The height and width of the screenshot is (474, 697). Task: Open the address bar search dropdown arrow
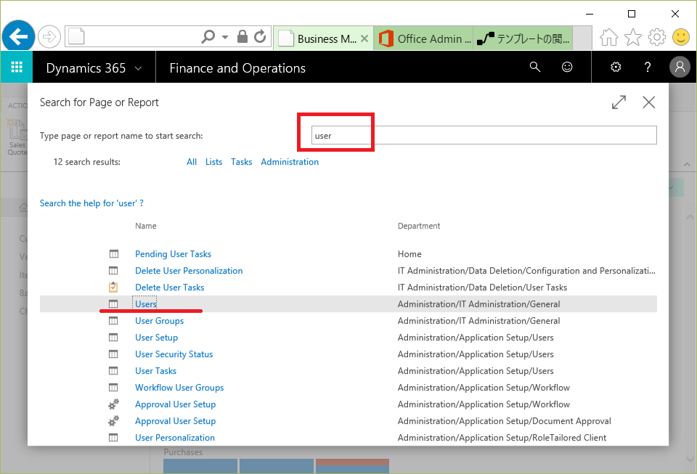[225, 37]
